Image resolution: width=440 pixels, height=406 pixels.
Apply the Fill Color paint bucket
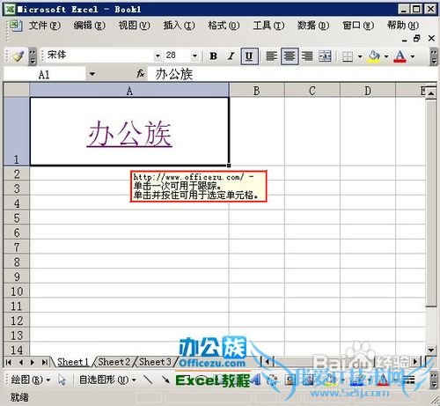[x=374, y=55]
